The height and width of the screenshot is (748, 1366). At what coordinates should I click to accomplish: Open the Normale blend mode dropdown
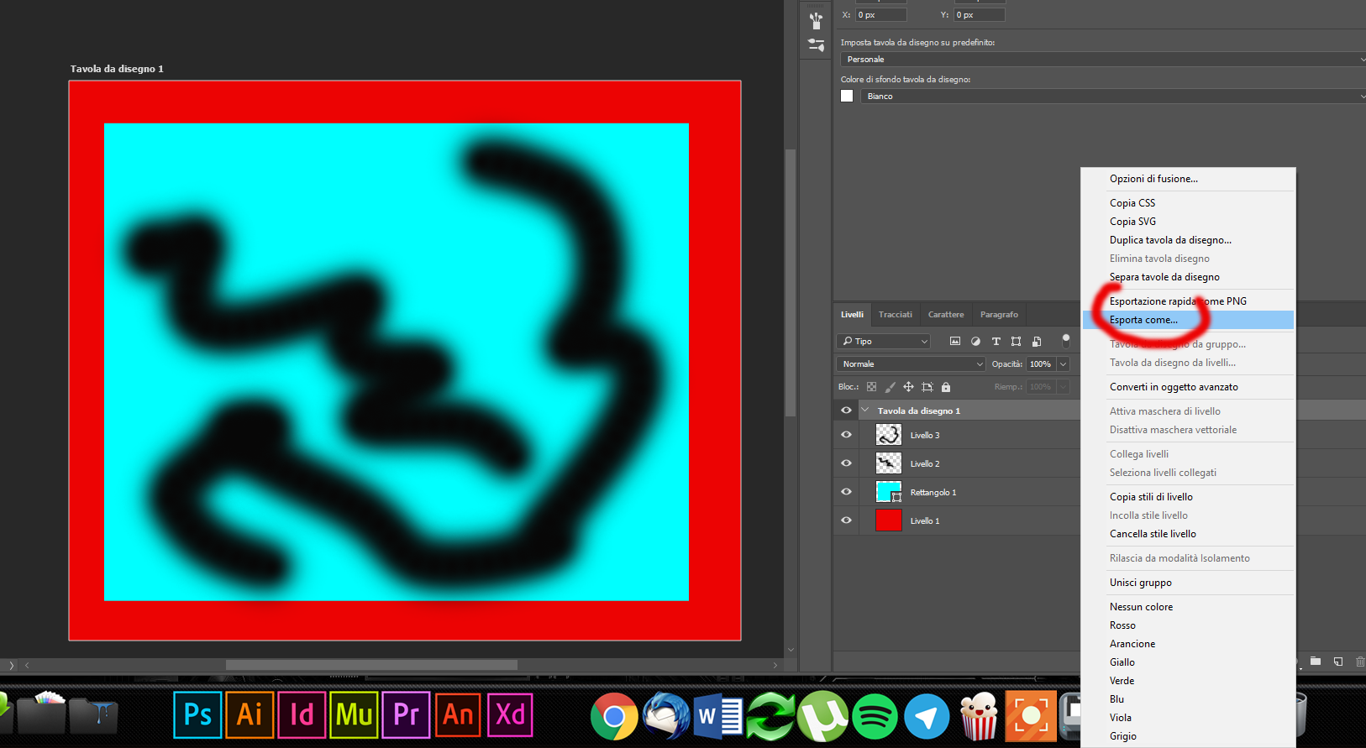(x=911, y=364)
